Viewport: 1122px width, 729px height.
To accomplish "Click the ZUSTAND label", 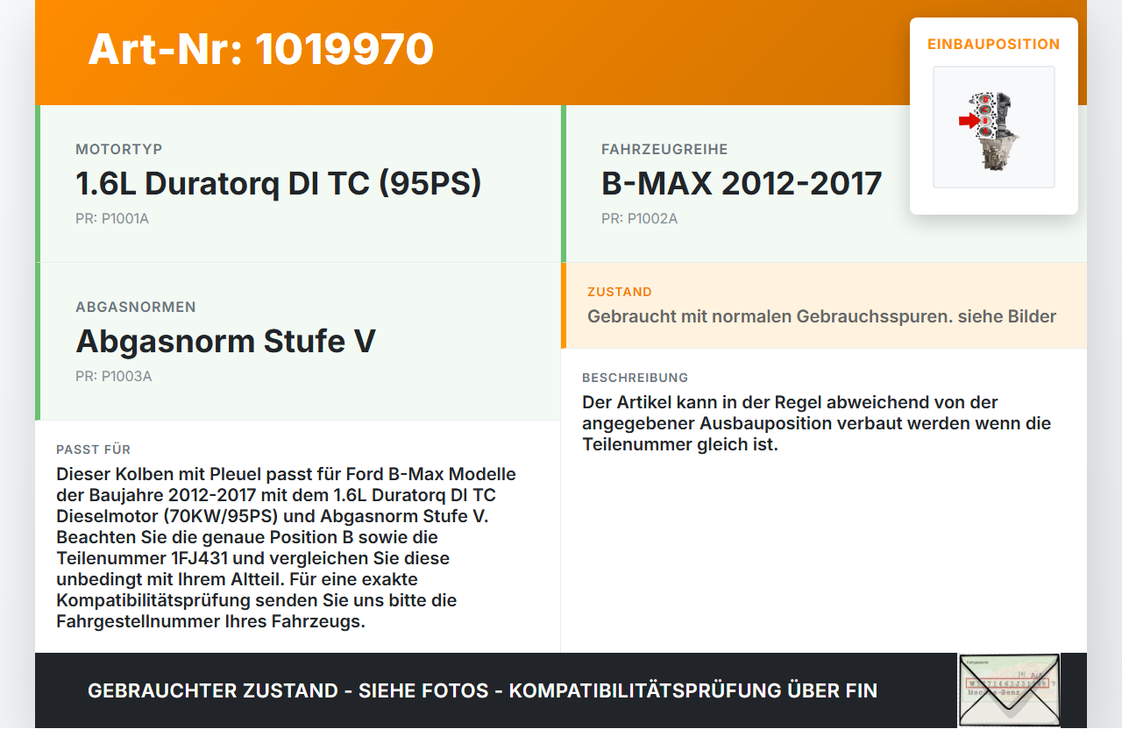I will click(x=620, y=292).
